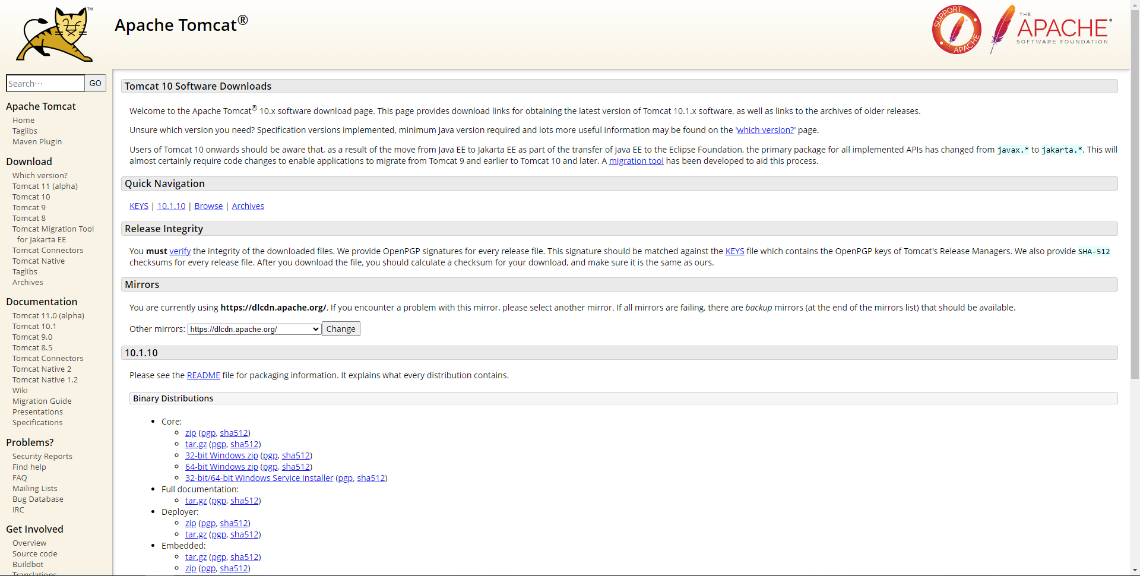Viewport: 1140px width, 576px height.
Task: Open Security Reports link
Action: click(x=42, y=456)
